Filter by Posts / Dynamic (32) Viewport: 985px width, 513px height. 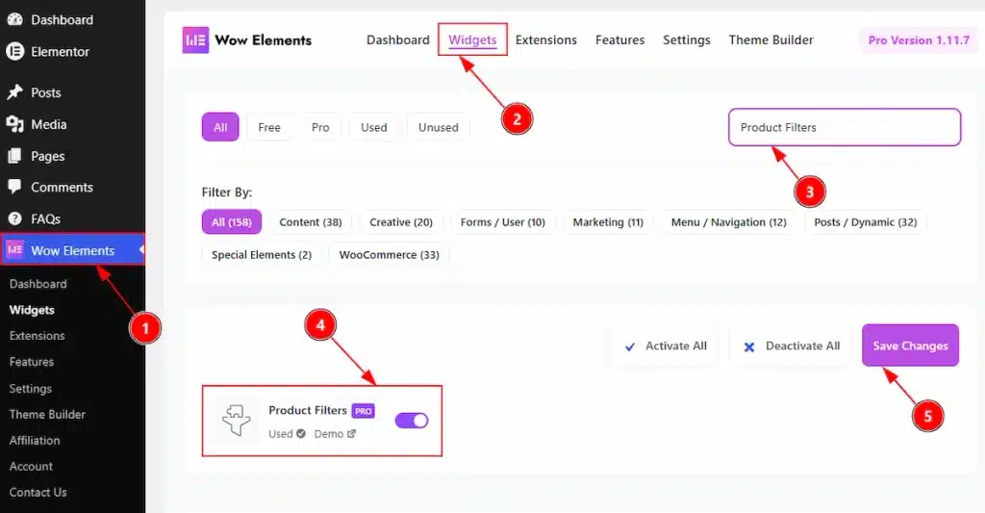[x=865, y=222]
